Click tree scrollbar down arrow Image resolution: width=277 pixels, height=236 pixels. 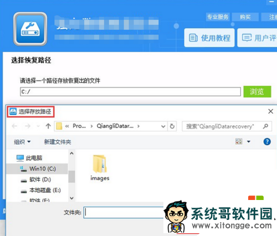[71, 198]
